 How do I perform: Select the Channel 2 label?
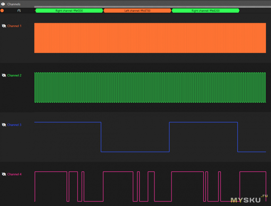click(x=14, y=75)
